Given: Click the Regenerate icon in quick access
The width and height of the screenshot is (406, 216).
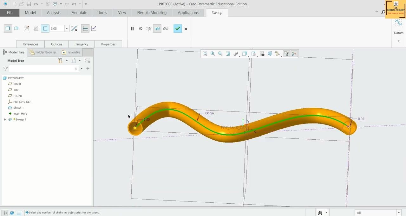Looking at the screenshot, I should (x=48, y=4).
